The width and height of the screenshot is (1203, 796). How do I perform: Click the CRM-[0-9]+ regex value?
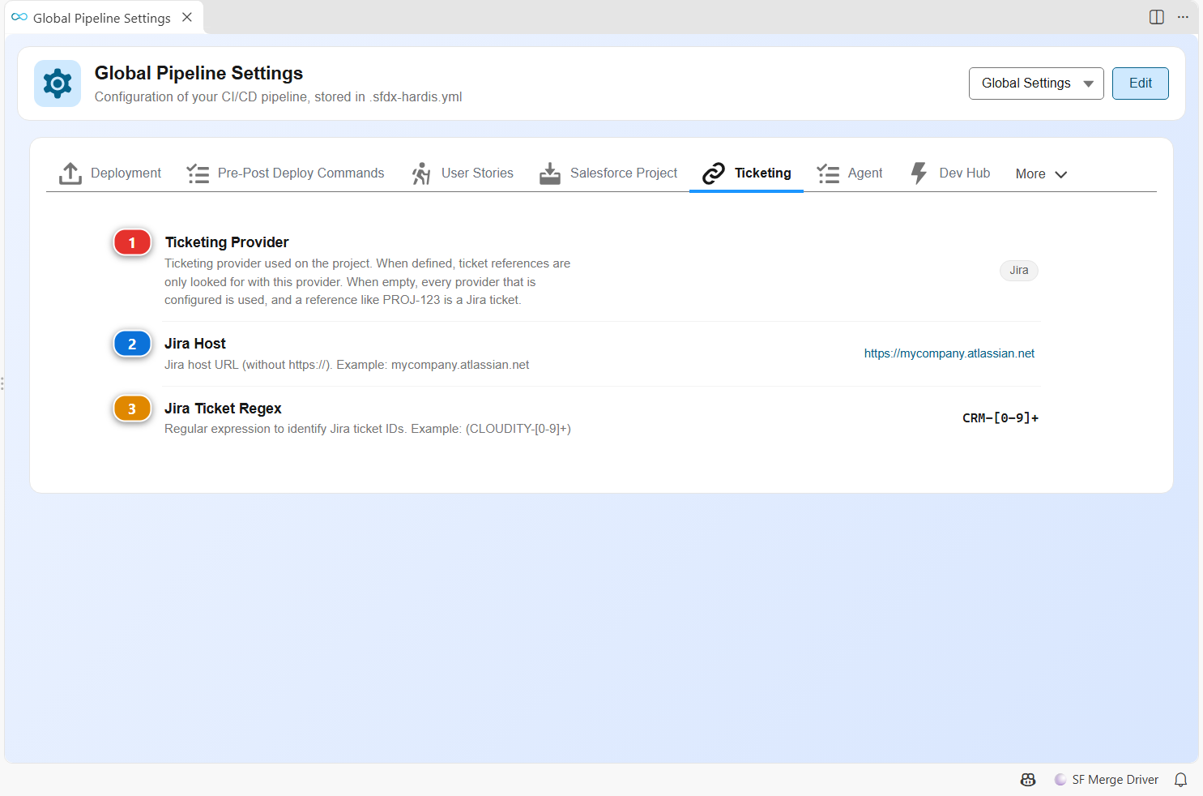coord(1000,418)
